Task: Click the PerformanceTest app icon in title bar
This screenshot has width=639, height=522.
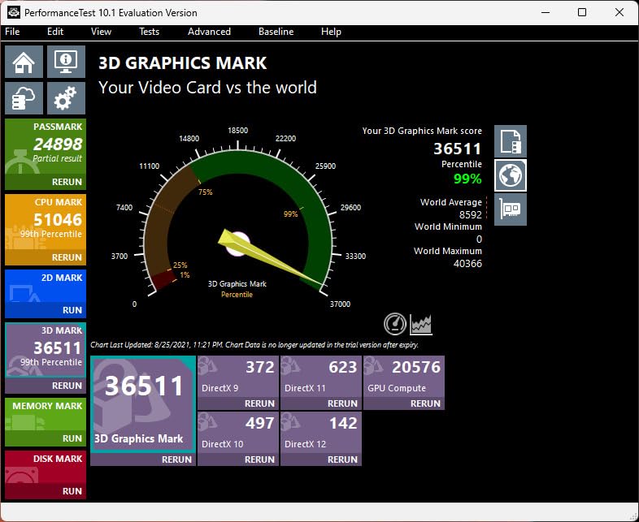Action: (14, 12)
